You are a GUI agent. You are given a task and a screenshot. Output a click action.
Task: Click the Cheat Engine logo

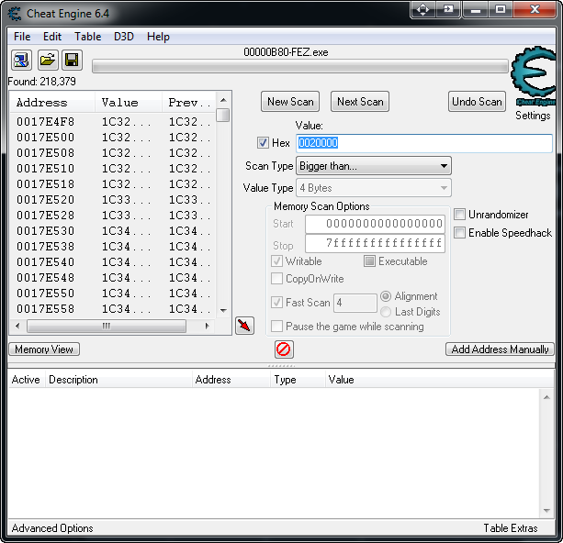pyautogui.click(x=534, y=76)
